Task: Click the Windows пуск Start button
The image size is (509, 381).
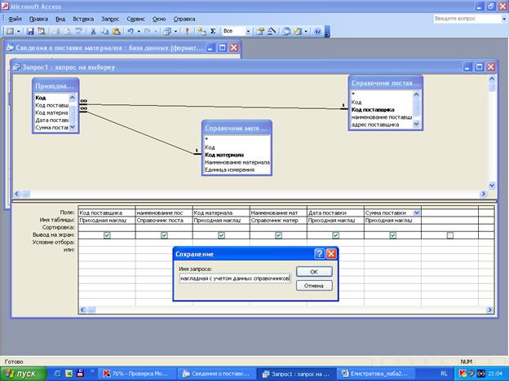Action: (x=21, y=373)
